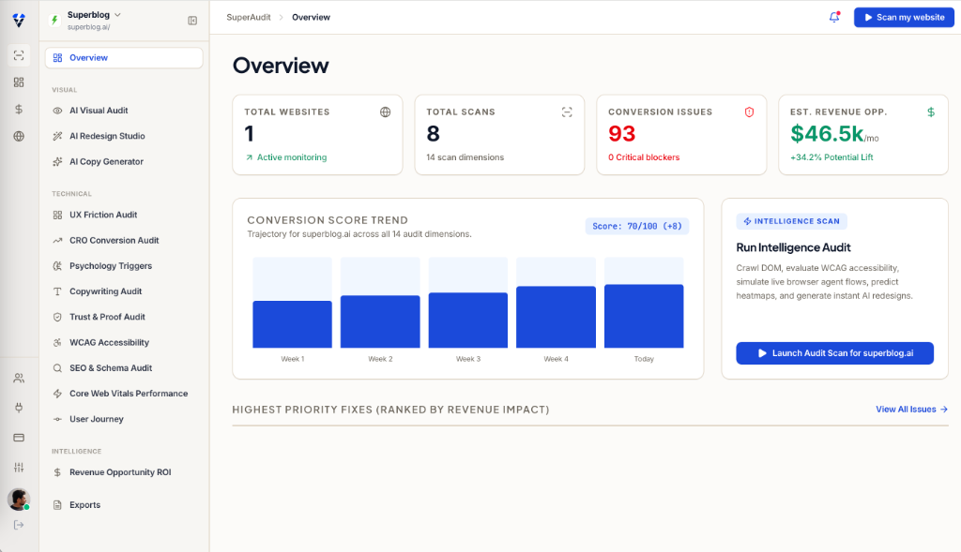Open the credit card billing icon in the left rail
Image resolution: width=961 pixels, height=552 pixels.
19,438
